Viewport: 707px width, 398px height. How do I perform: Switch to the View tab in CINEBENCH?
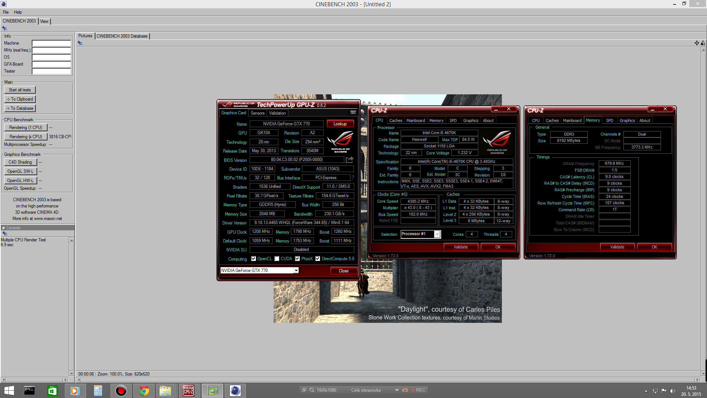(x=44, y=21)
